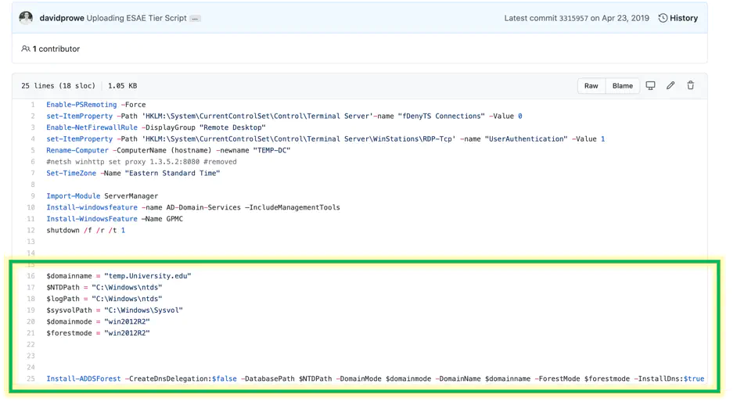Select line number 16
Image resolution: width=755 pixels, height=402 pixels.
31,276
